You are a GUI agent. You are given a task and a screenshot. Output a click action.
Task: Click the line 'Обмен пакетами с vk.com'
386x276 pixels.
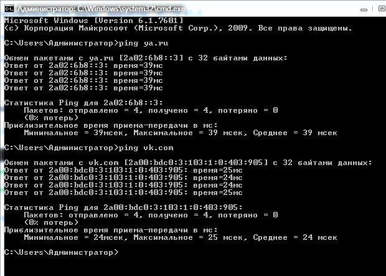click(x=188, y=163)
